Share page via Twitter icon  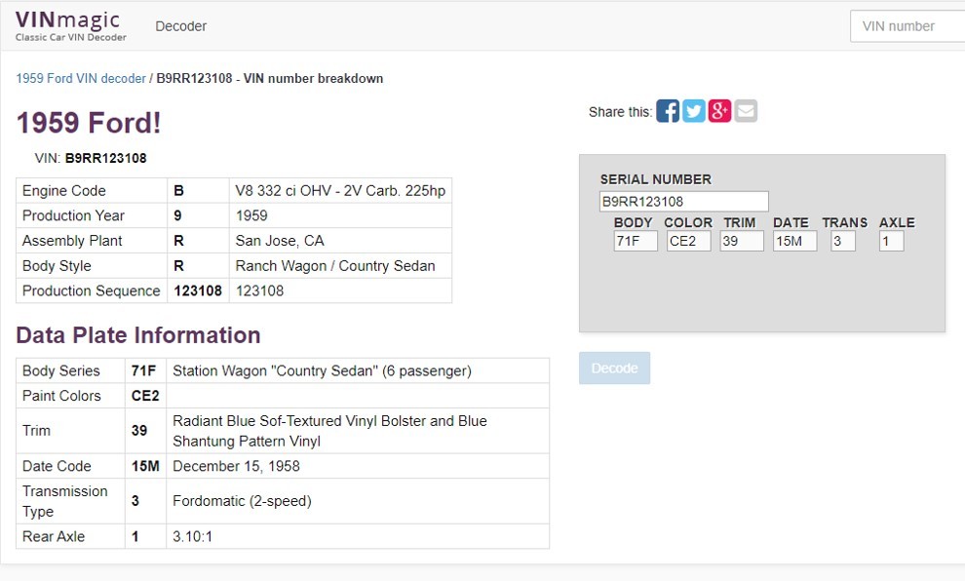(x=694, y=111)
